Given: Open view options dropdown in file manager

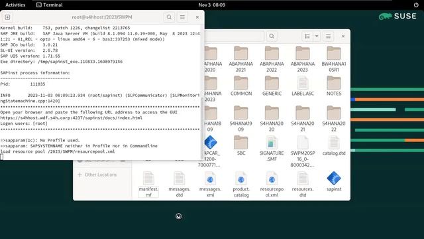Looking at the screenshot, I should [317, 36].
